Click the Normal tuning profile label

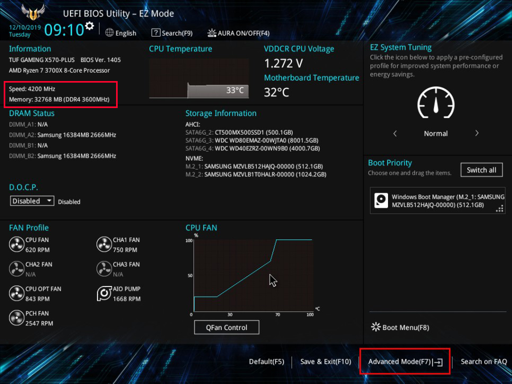[436, 133]
